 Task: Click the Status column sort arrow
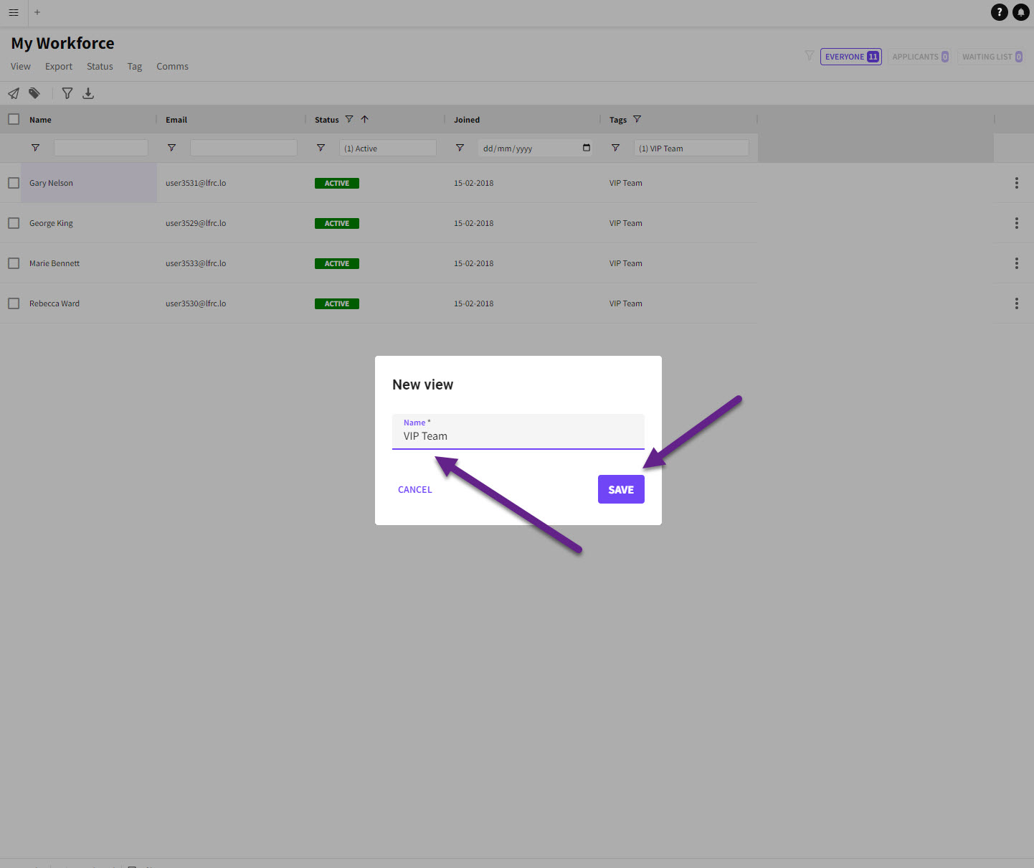364,119
